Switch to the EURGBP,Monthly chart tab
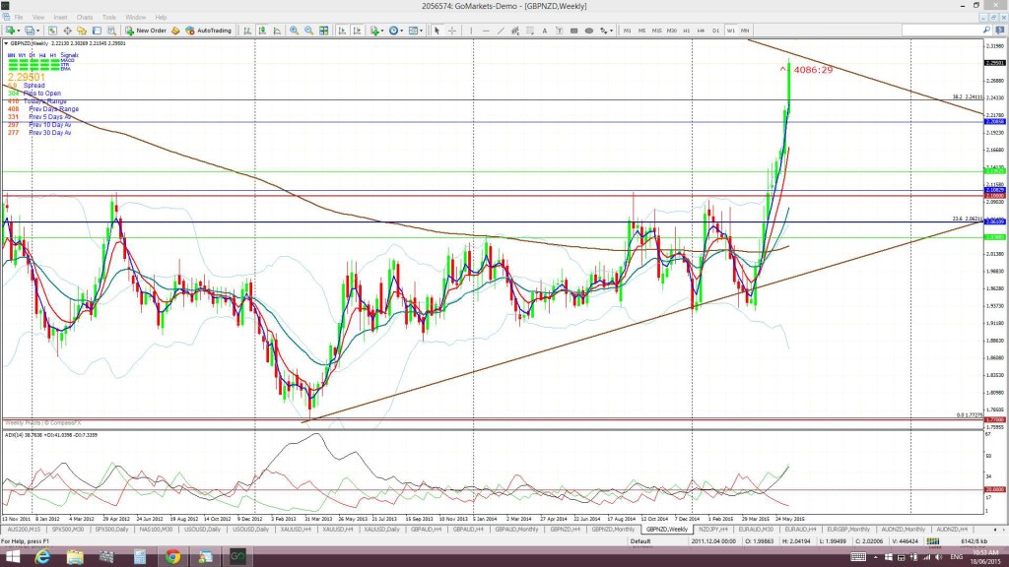 click(x=848, y=529)
